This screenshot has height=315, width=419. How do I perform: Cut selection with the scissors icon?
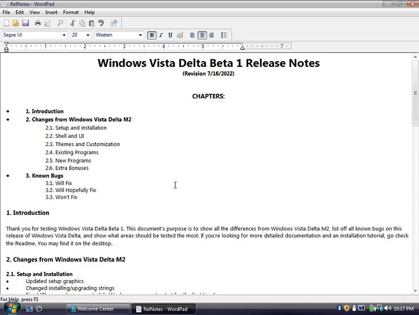[x=72, y=23]
